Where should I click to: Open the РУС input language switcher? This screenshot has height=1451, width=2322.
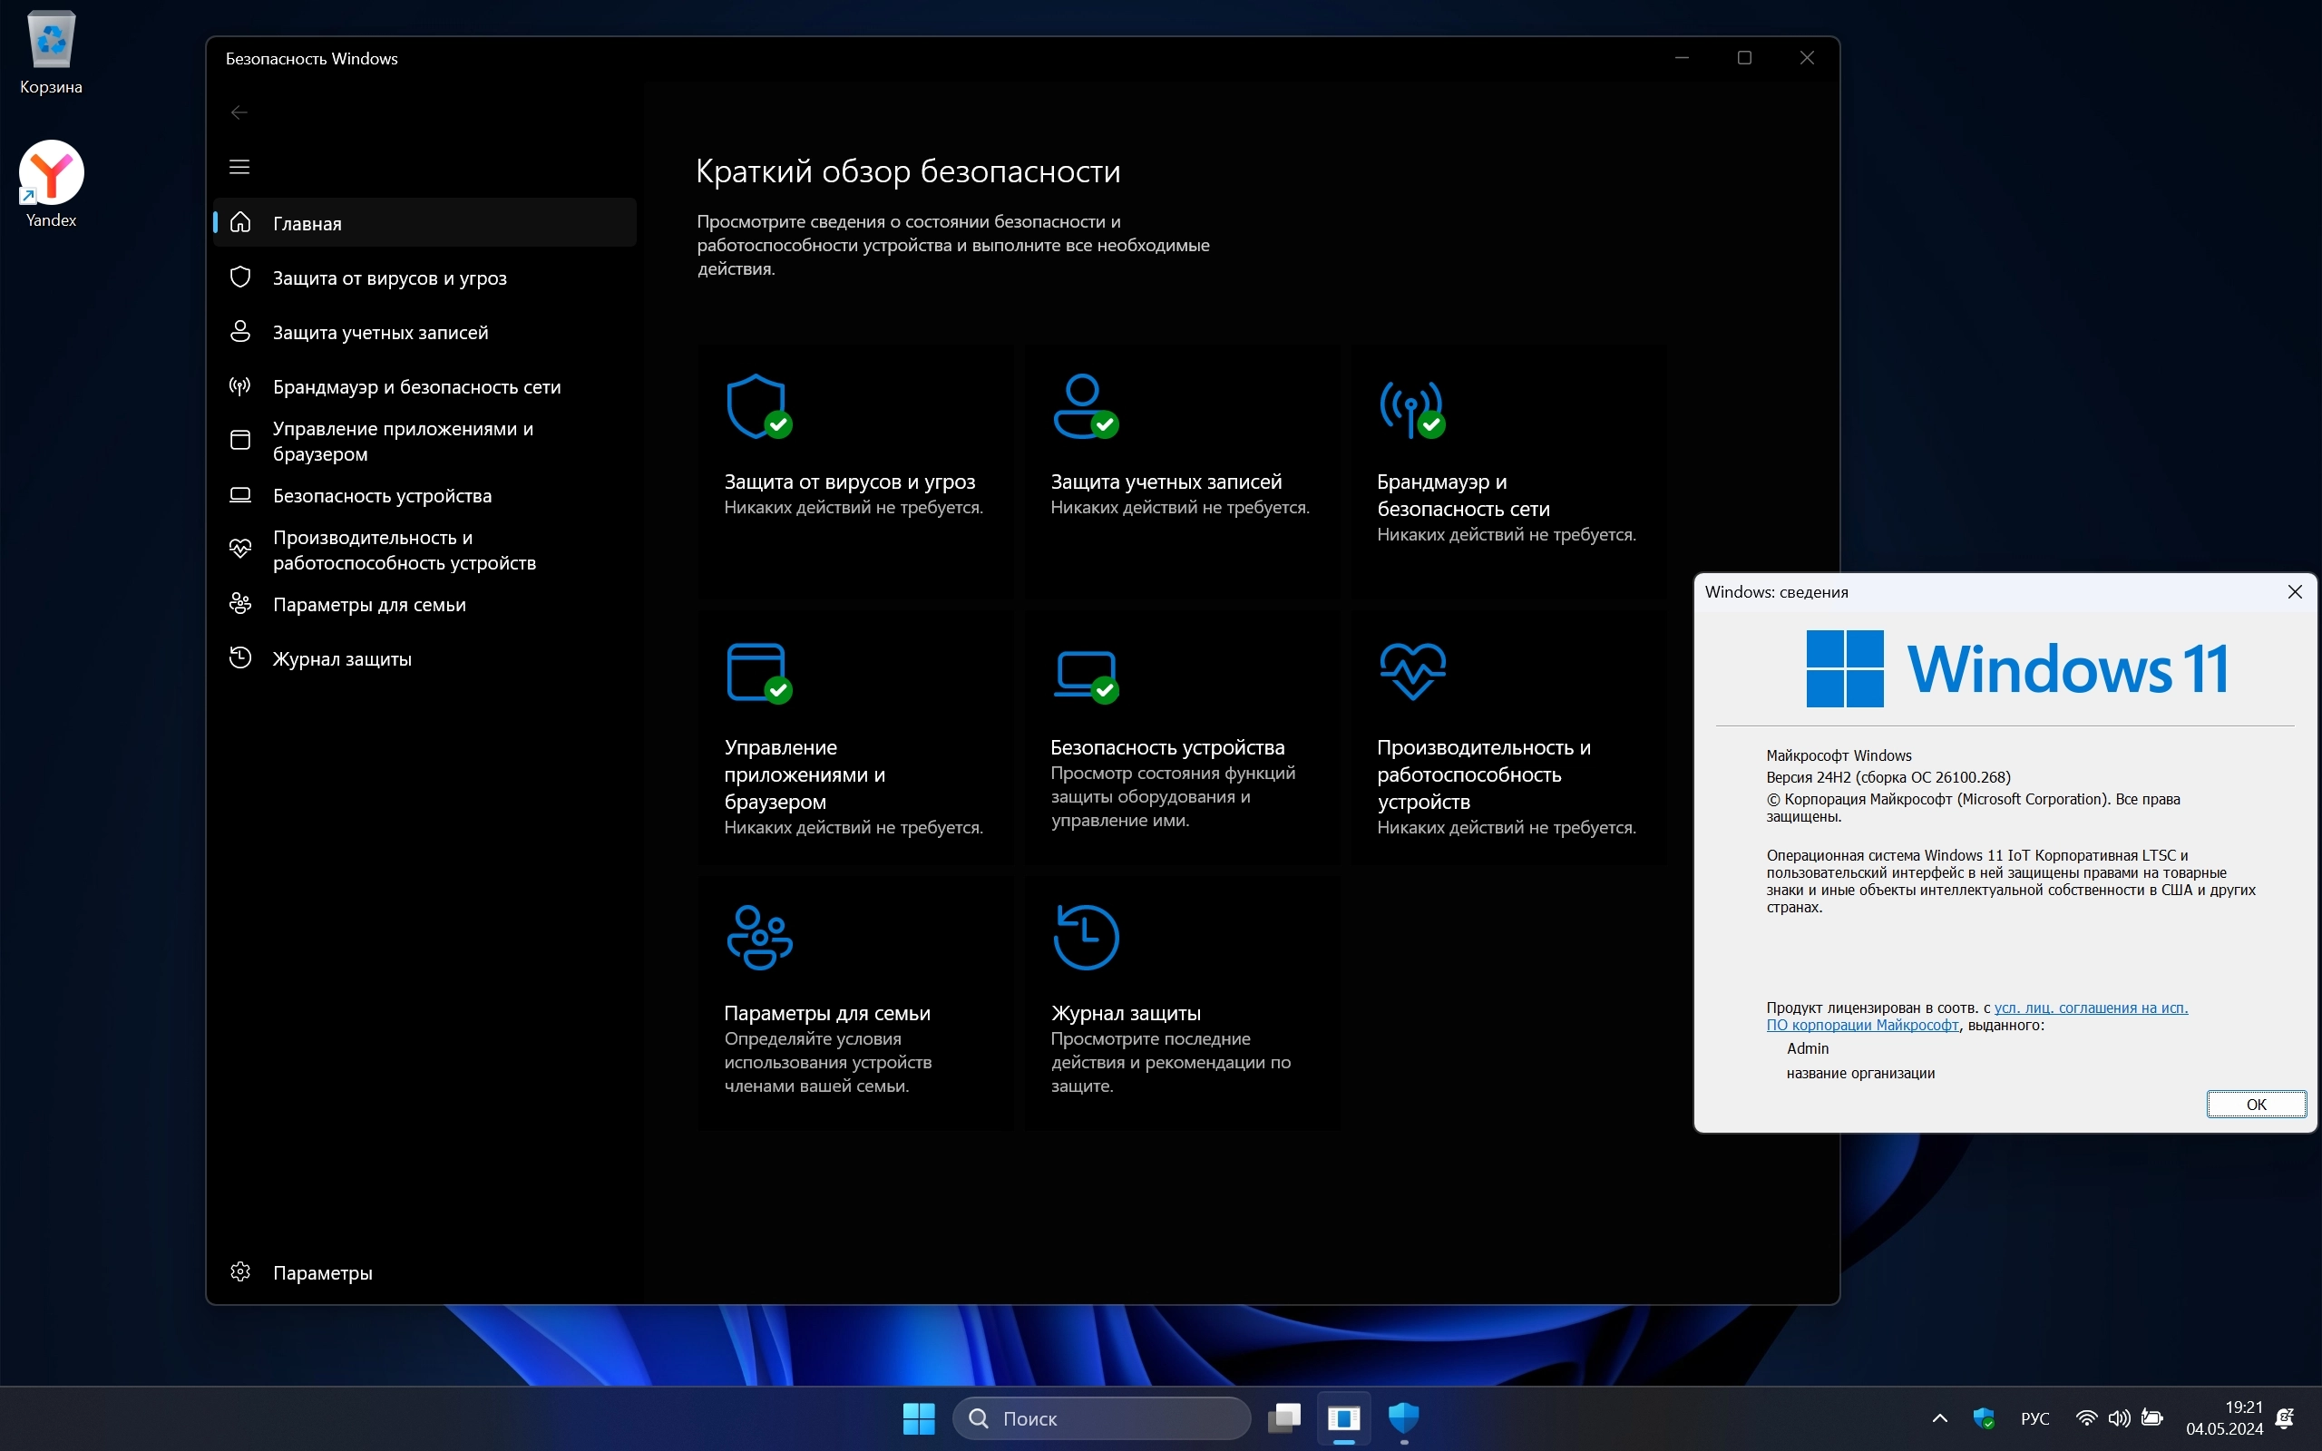[x=2034, y=1417]
